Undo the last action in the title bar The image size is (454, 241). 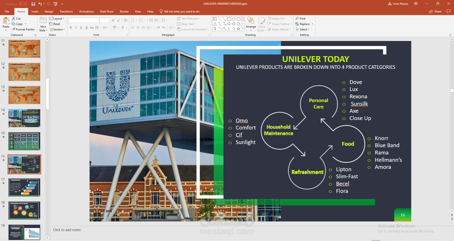point(40,4)
